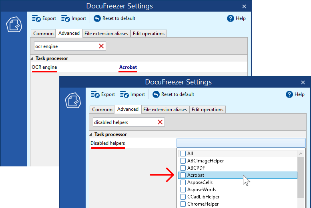Click Reset to default icon, front window
Screen dimensions: 311x208
[156, 94]
